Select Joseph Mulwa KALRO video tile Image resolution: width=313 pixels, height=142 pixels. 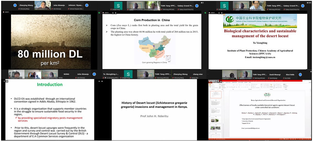click(x=229, y=75)
